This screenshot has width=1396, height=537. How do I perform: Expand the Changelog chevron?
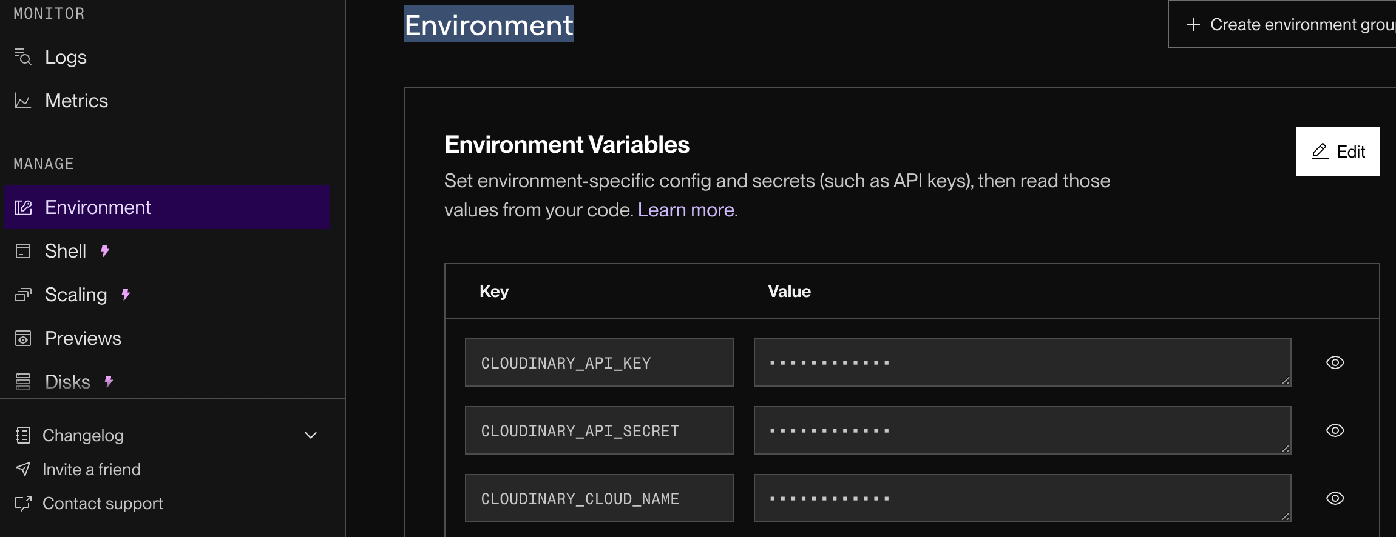point(311,435)
